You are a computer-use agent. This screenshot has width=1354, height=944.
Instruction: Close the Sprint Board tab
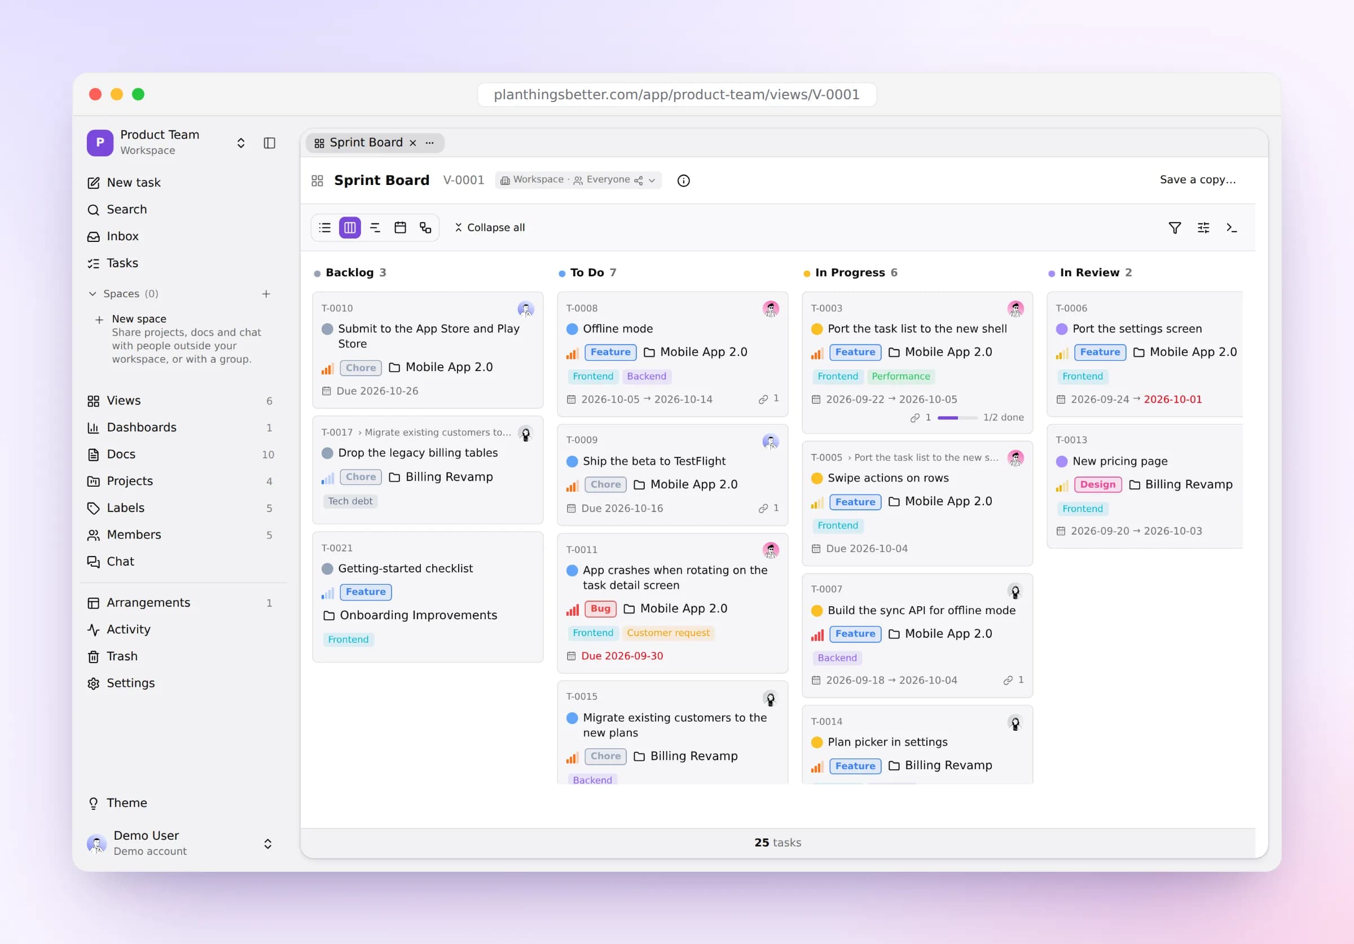click(x=413, y=143)
